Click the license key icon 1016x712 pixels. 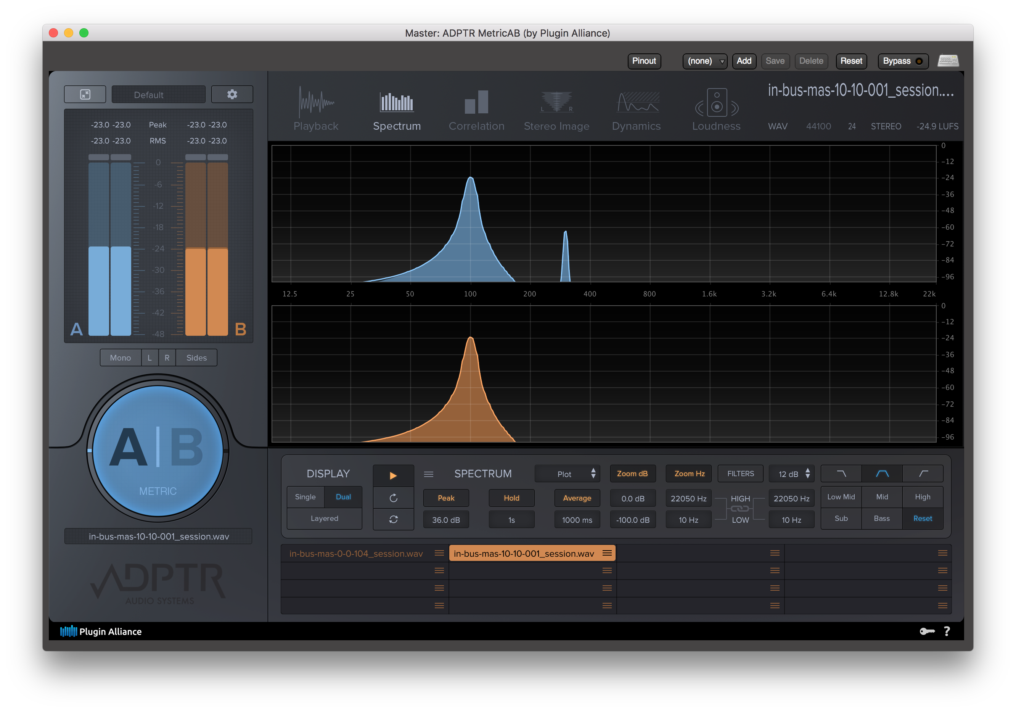927,631
